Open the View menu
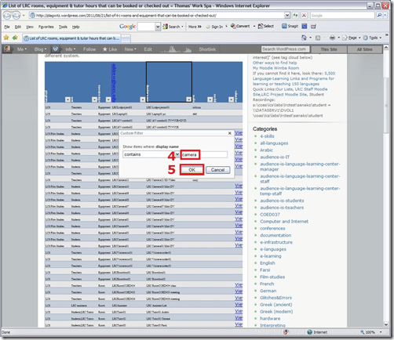The width and height of the screenshot is (394, 340). tap(30, 27)
